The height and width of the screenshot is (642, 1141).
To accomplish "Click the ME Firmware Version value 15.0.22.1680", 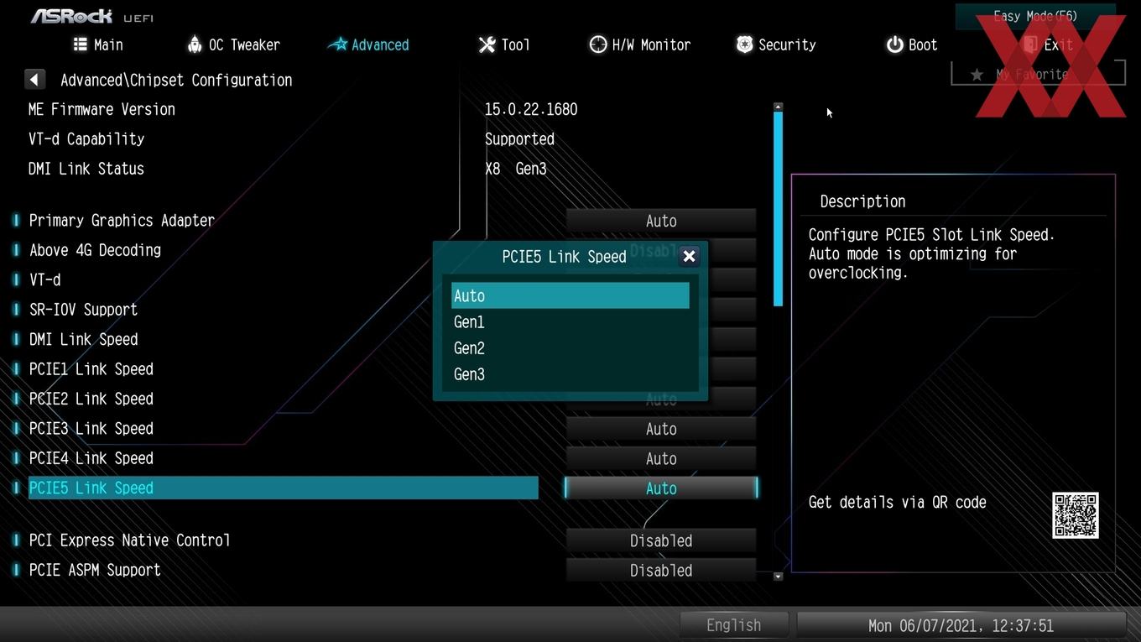I will point(531,109).
